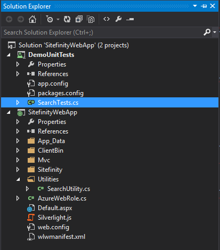Select the Silverlight.js file

pyautogui.click(x=54, y=218)
